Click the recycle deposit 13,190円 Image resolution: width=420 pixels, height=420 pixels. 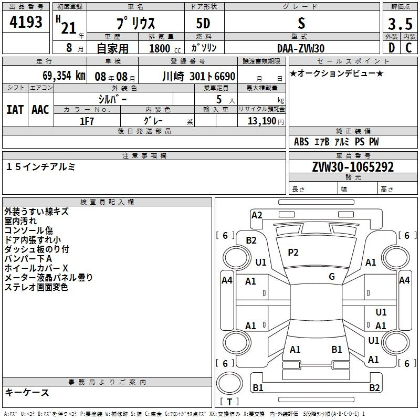tap(266, 121)
